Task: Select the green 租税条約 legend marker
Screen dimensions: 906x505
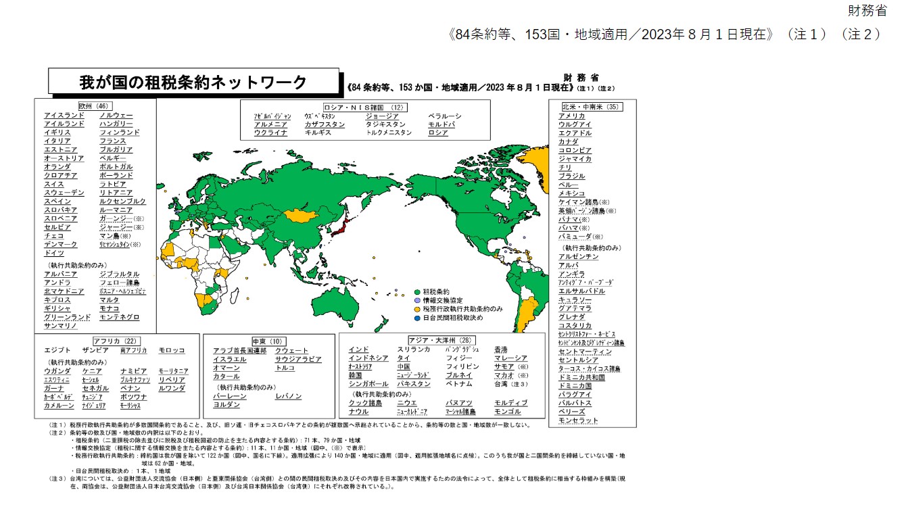Action: coord(416,291)
